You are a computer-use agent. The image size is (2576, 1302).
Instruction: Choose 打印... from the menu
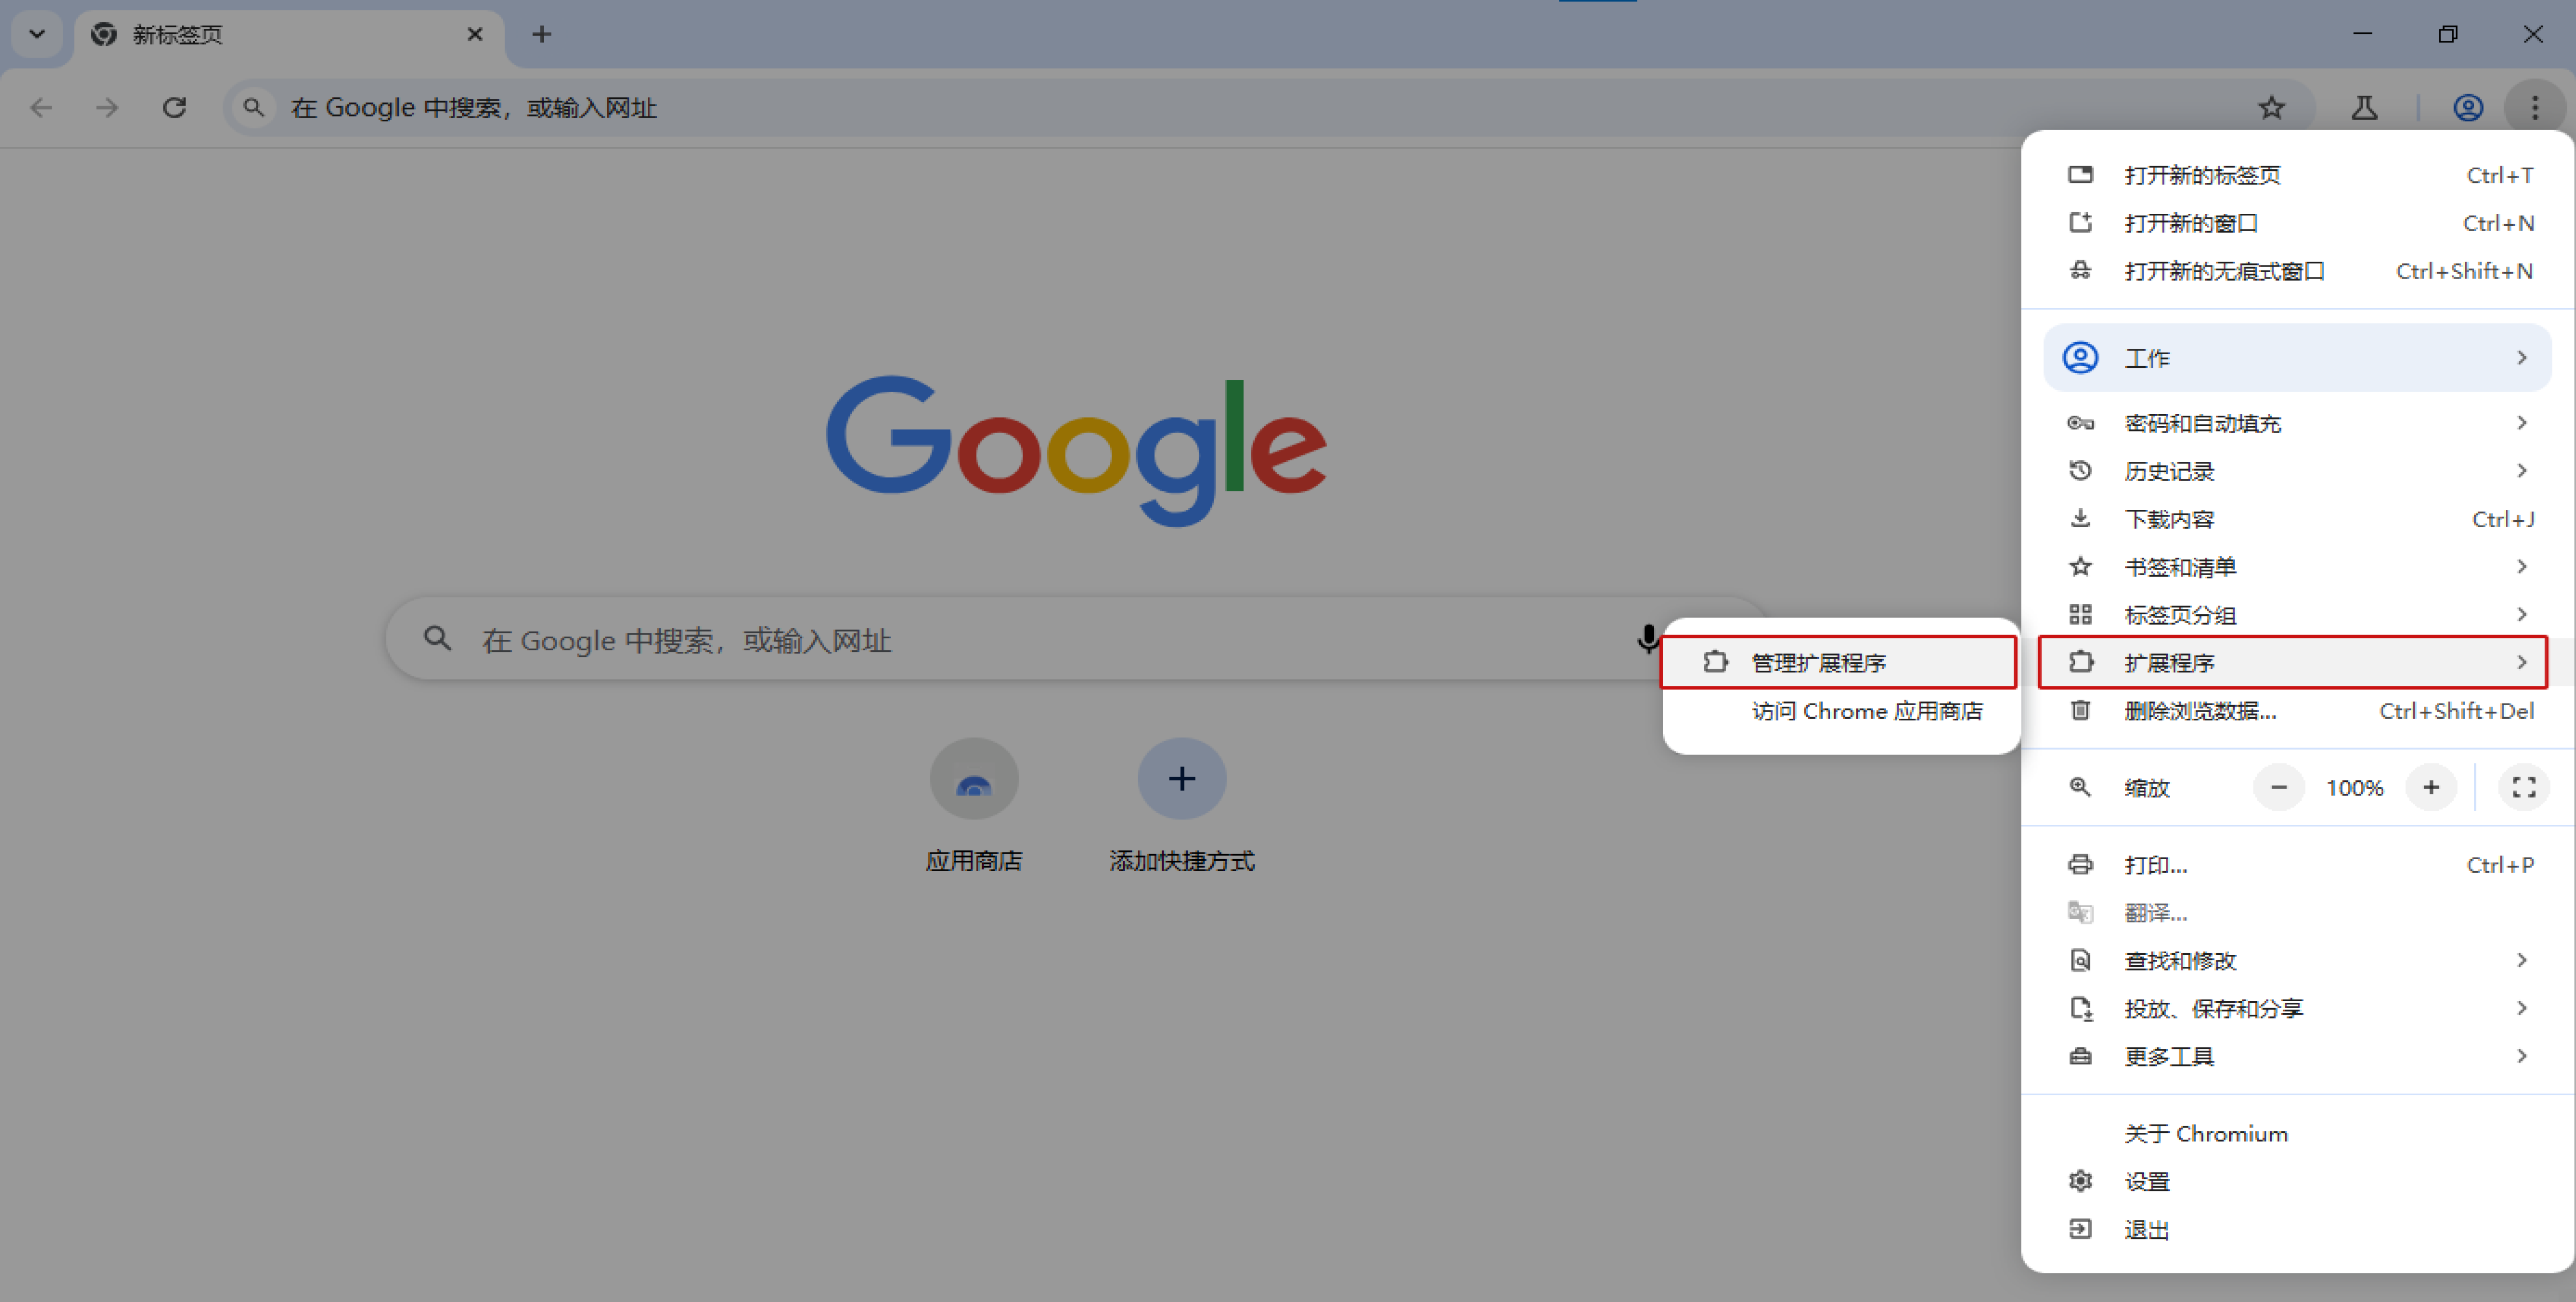point(2297,865)
